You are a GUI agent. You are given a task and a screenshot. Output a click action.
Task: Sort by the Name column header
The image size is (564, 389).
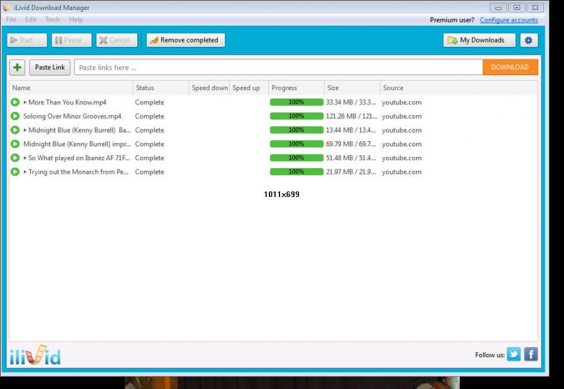pyautogui.click(x=71, y=88)
